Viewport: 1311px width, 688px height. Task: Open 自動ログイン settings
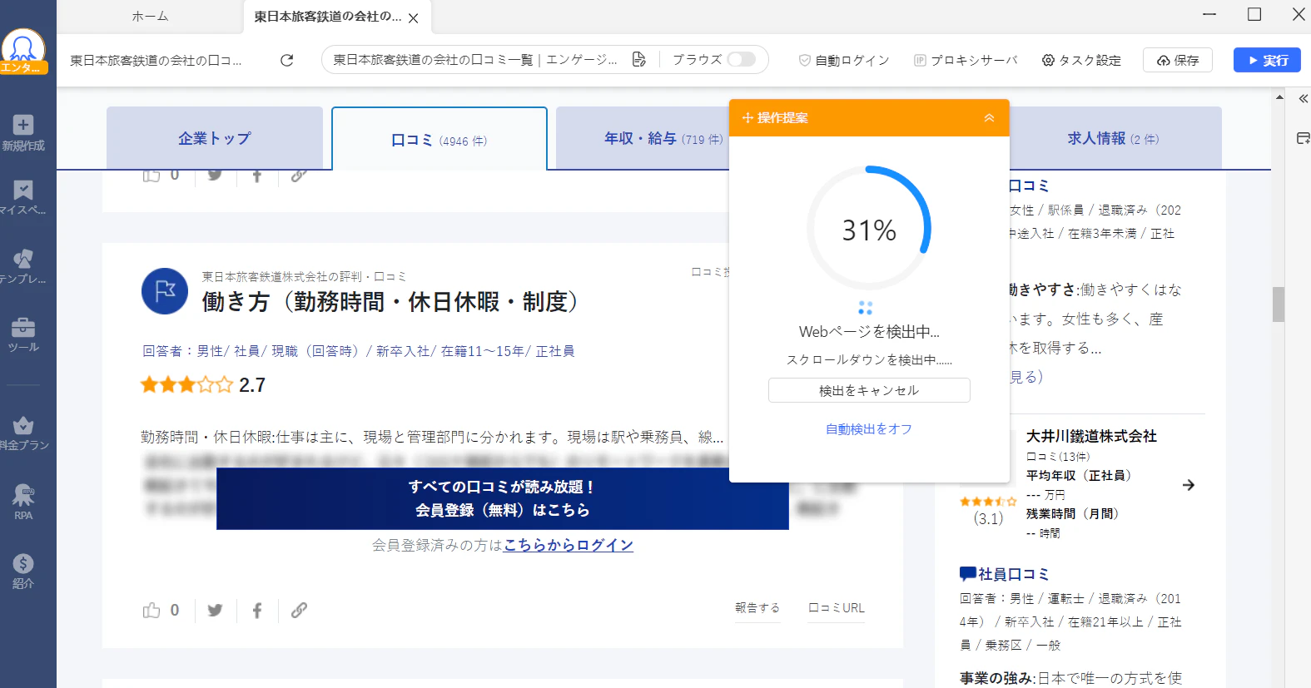pyautogui.click(x=844, y=60)
